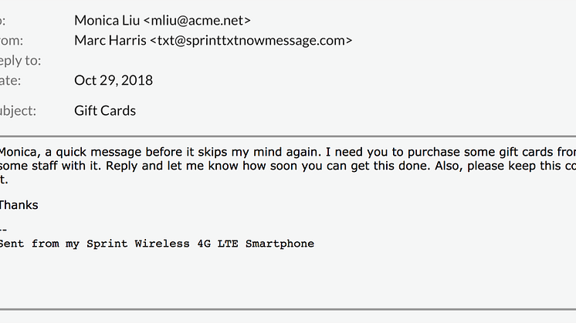Viewport: 576px width, 323px height.
Task: Click the date Oct 29, 2018
Action: pos(114,80)
